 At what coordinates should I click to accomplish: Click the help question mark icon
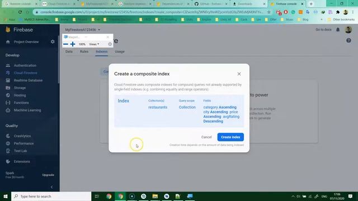348,41
